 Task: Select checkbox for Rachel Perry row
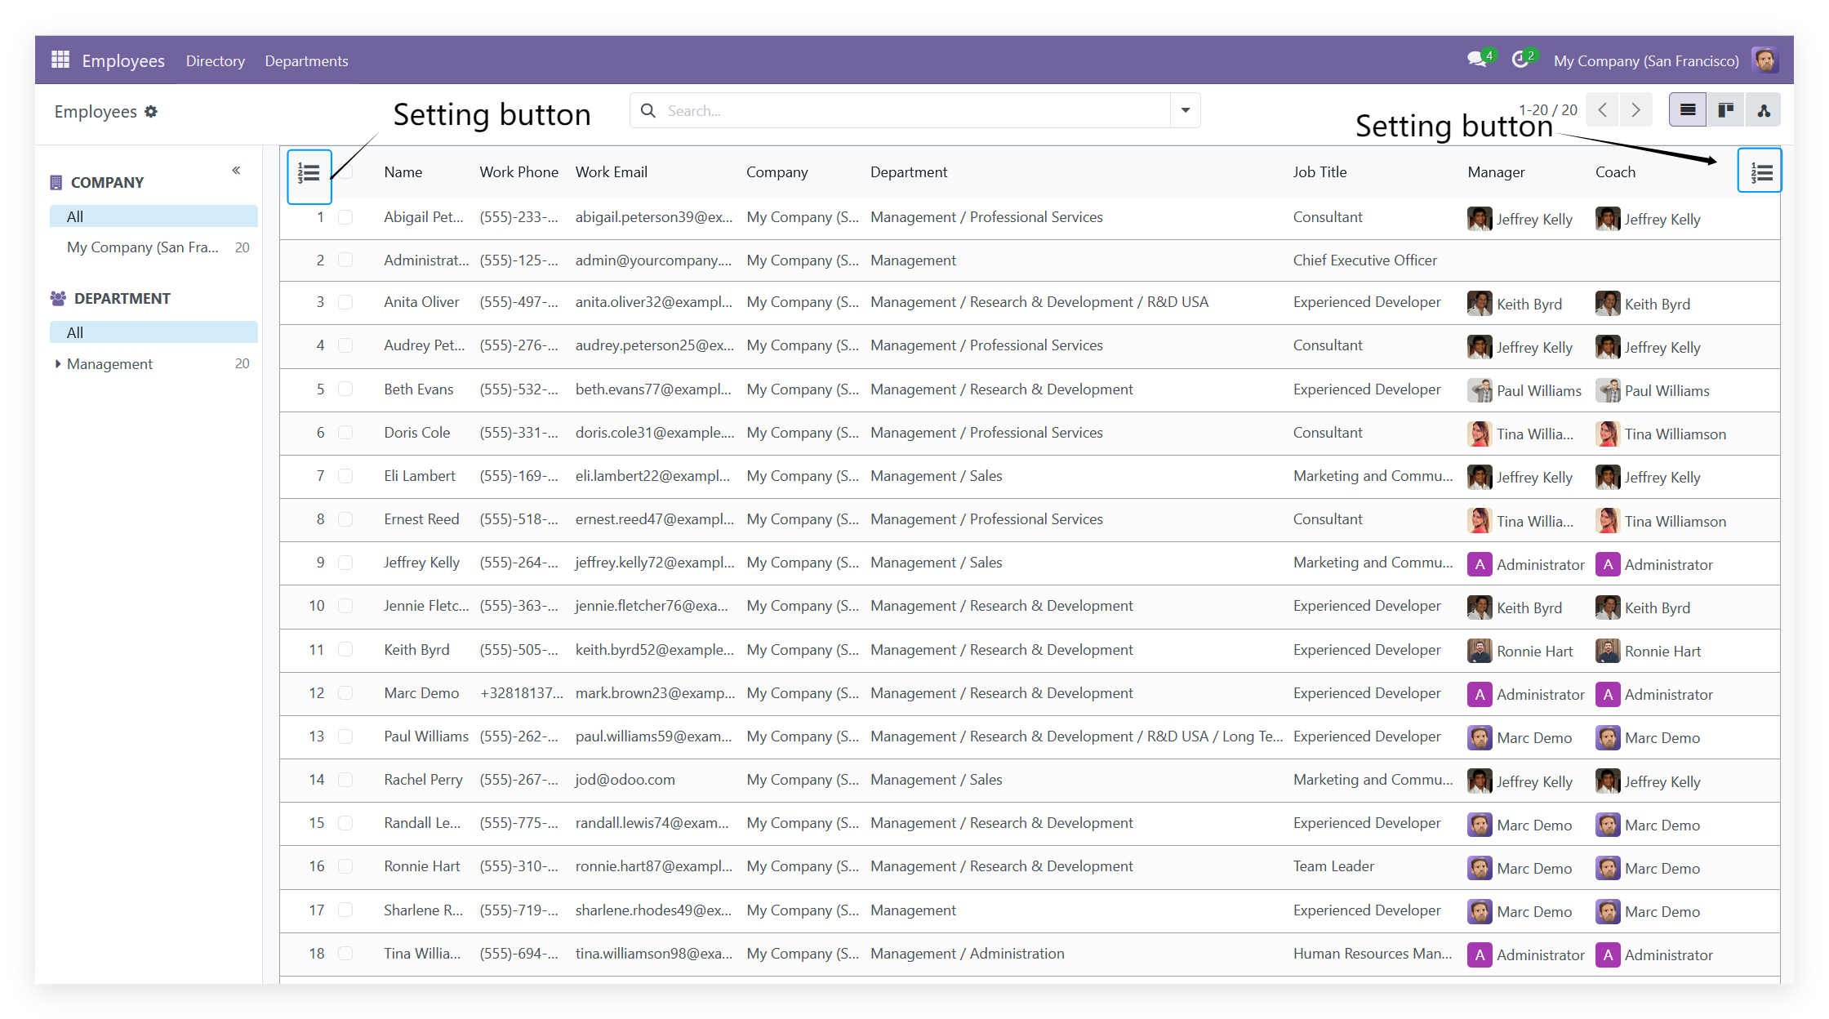(x=345, y=780)
